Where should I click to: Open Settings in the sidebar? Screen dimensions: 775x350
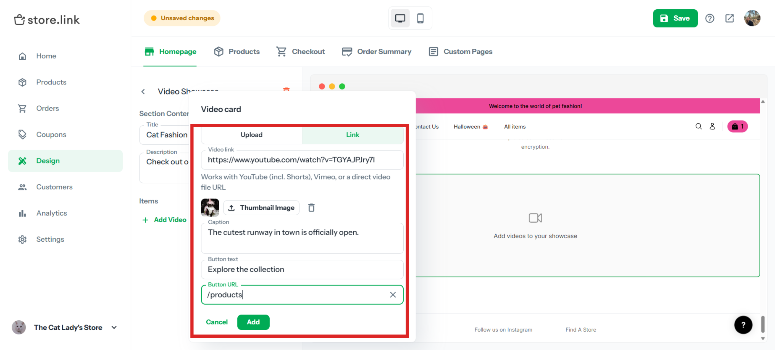66,239
